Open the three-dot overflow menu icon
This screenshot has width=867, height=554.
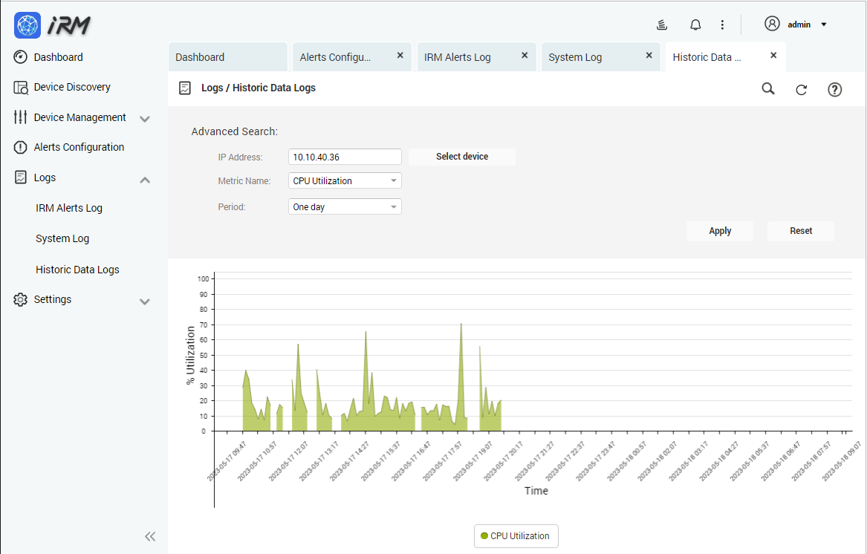722,24
